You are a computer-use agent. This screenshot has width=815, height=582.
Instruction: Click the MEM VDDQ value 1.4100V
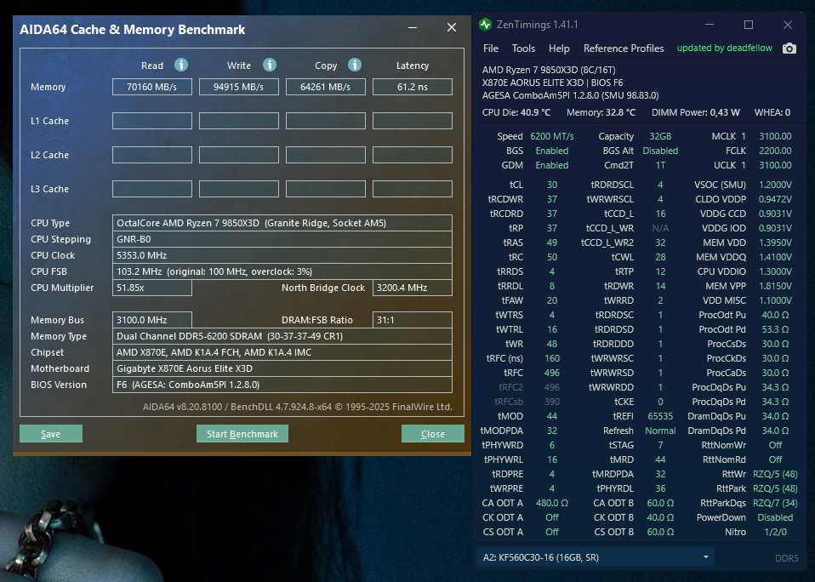coord(775,257)
